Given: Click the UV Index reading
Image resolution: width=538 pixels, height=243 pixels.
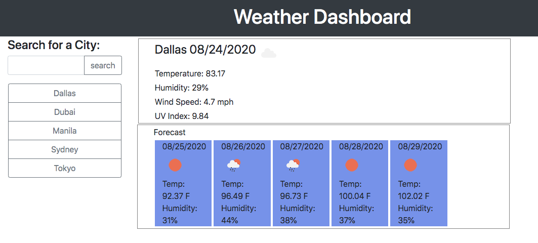Looking at the screenshot, I should (x=182, y=116).
